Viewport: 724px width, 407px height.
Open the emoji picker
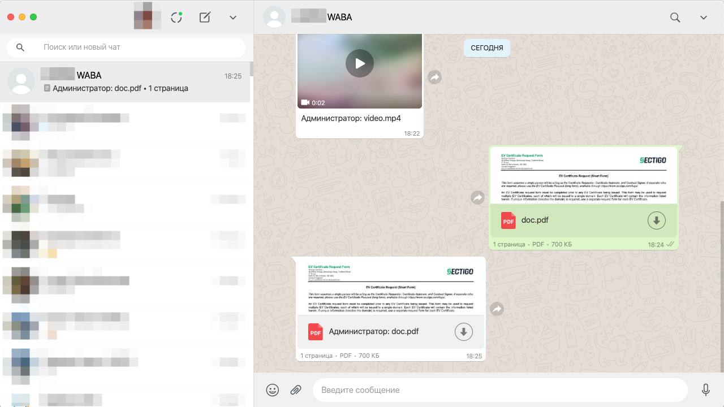click(273, 390)
